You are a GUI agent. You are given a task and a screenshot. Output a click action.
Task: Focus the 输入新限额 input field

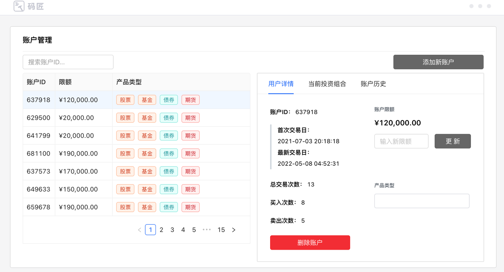click(401, 141)
